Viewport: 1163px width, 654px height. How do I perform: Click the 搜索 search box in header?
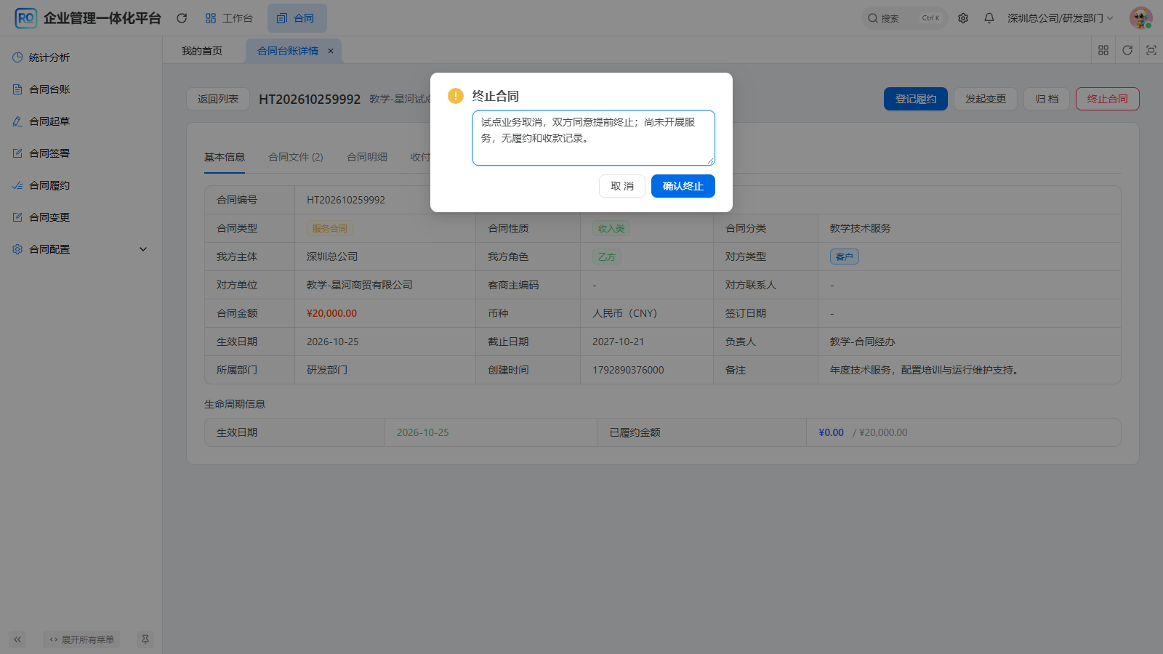[x=905, y=18]
